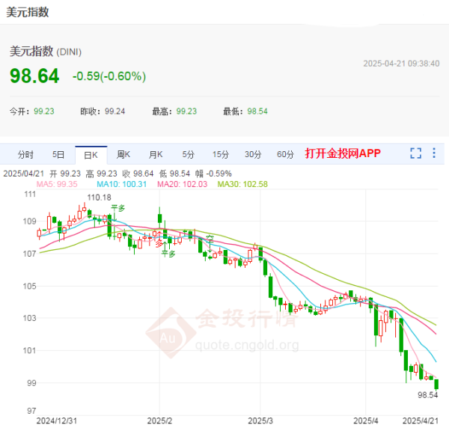Image resolution: width=449 pixels, height=425 pixels.
Task: Click the 2024/12/31 date axis label
Action: click(57, 421)
